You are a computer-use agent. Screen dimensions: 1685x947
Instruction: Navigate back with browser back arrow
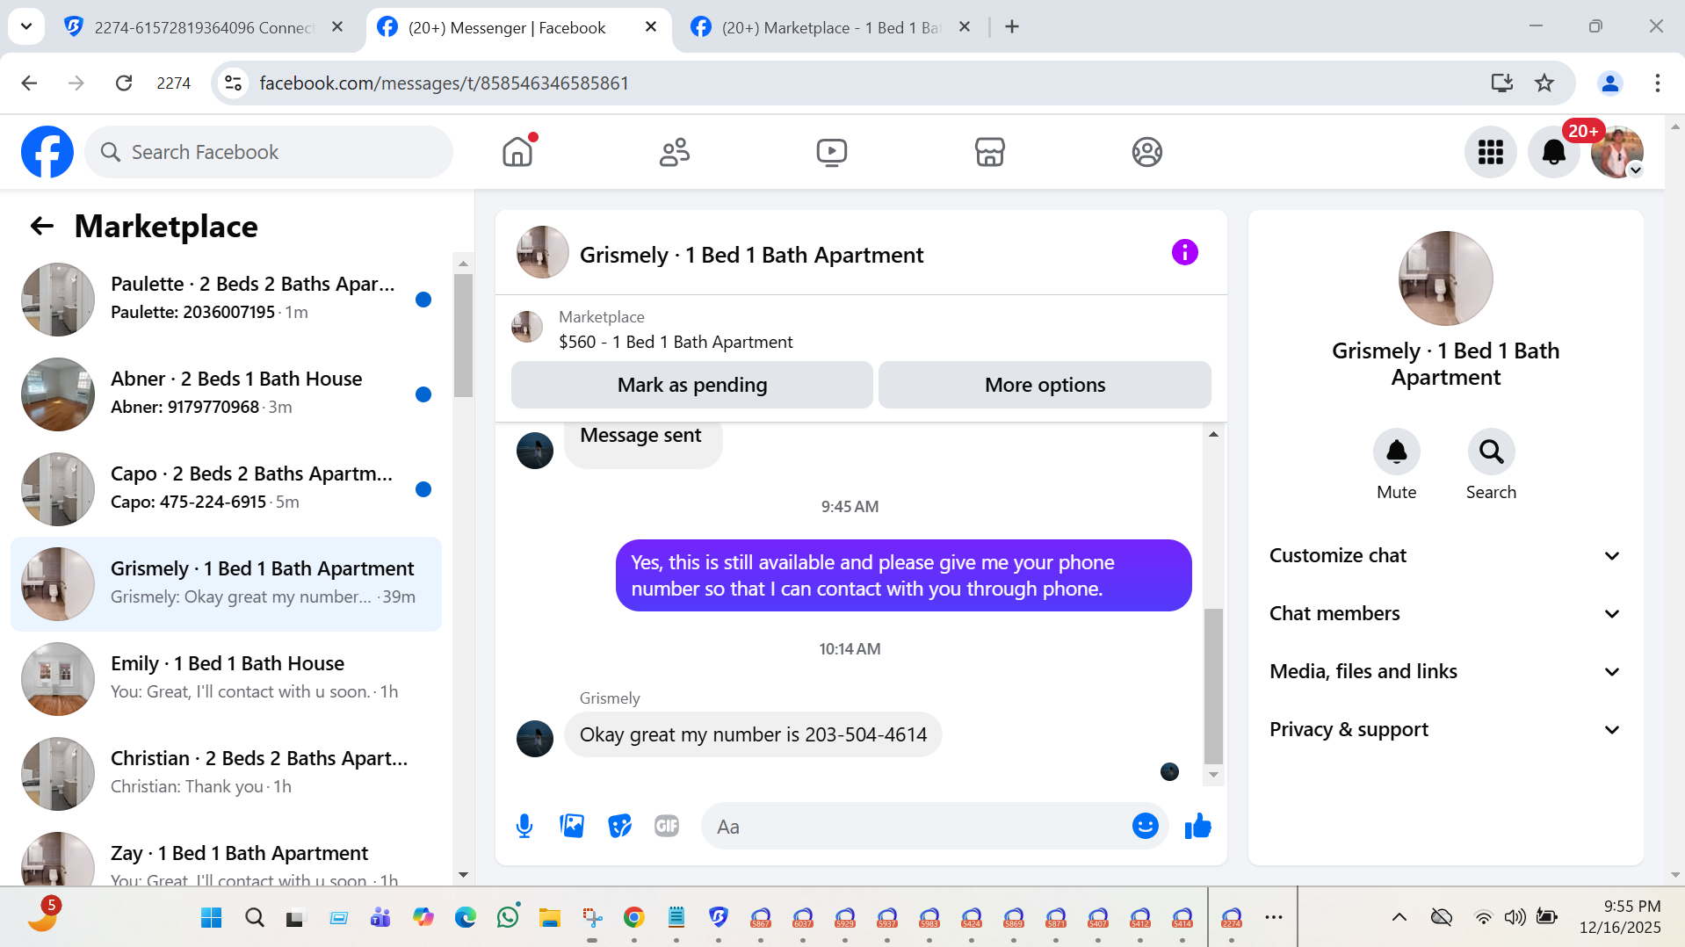pyautogui.click(x=29, y=83)
